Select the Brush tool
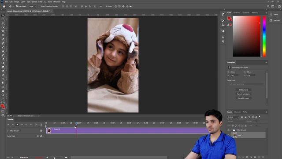282x159 pixels. pos(3,47)
